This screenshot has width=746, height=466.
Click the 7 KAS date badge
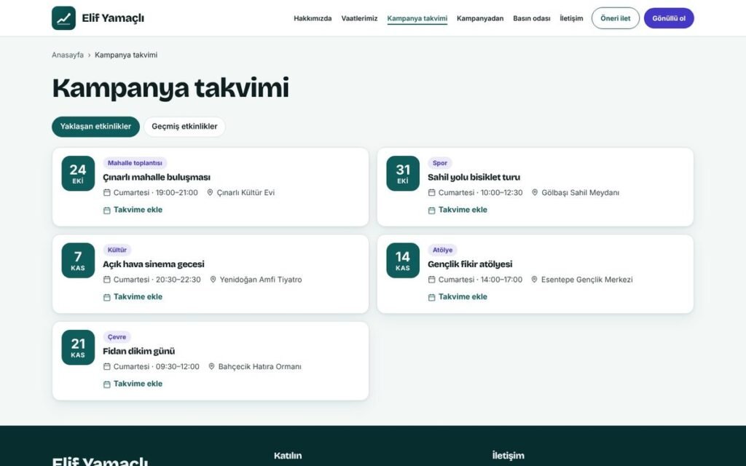pos(78,261)
